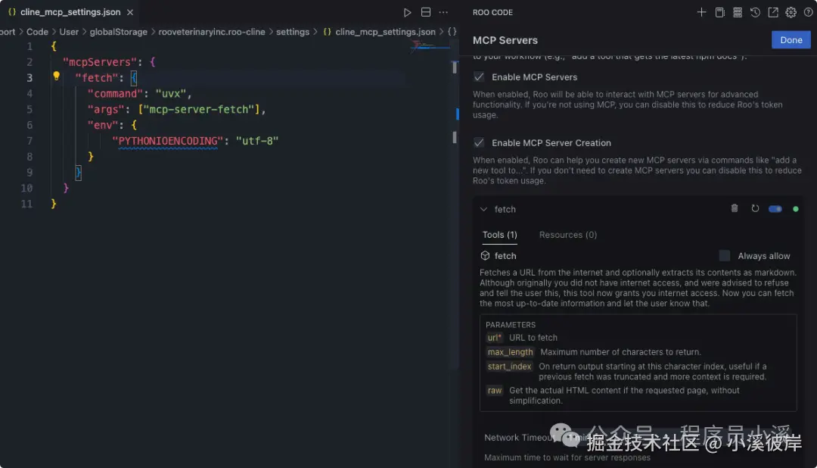Click the fetch tool cube icon
This screenshot has height=468, width=817.
[485, 256]
